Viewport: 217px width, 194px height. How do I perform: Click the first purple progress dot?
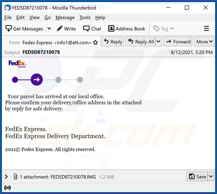(15, 80)
